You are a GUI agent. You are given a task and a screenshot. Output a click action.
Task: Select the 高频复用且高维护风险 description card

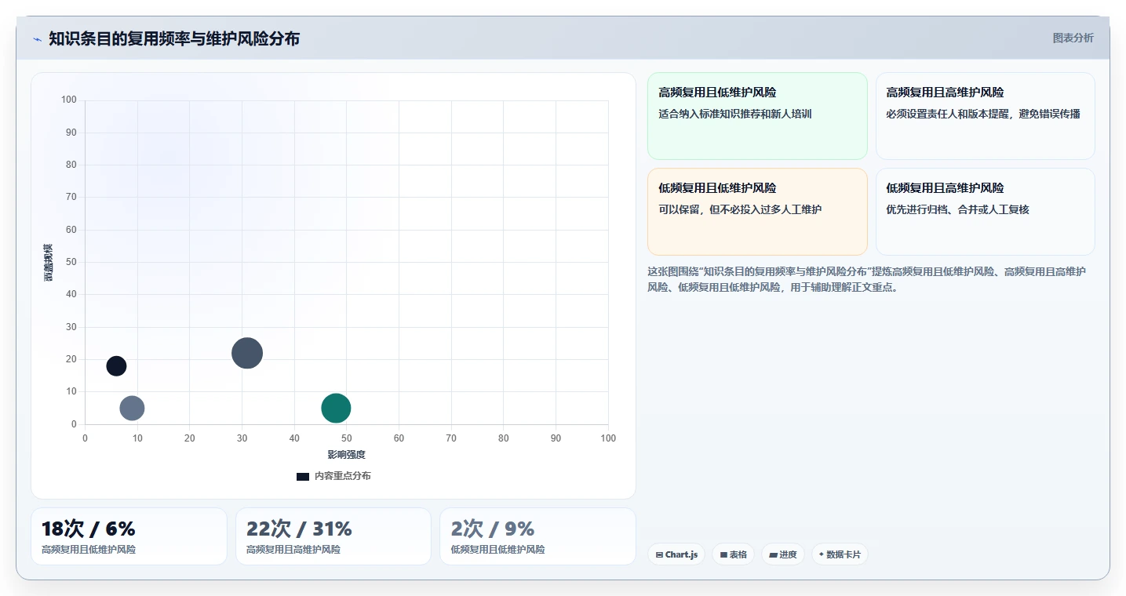click(x=985, y=116)
